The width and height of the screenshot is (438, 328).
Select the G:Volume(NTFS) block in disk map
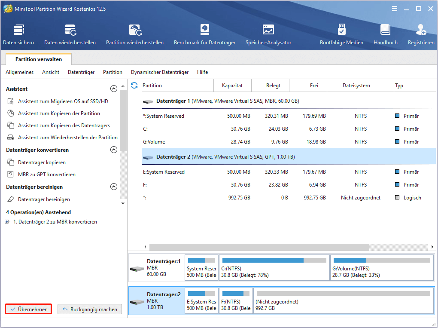click(x=382, y=267)
